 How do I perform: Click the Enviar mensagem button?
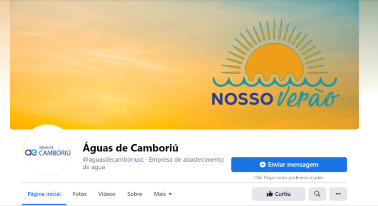point(289,165)
